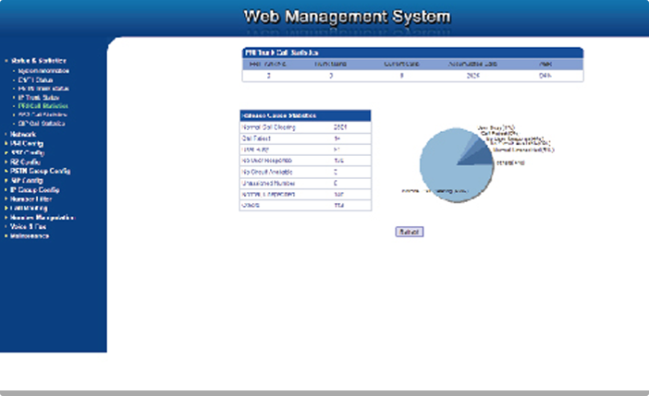Expand the PRI Config menu section

tap(27, 143)
